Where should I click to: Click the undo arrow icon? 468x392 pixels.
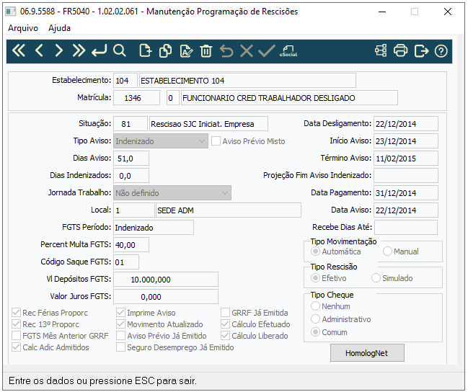[x=226, y=50]
